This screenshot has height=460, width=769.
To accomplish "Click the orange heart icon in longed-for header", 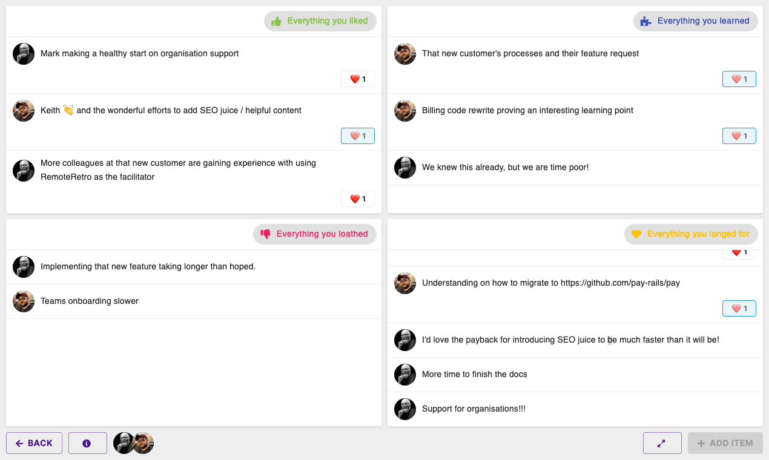I will (636, 234).
